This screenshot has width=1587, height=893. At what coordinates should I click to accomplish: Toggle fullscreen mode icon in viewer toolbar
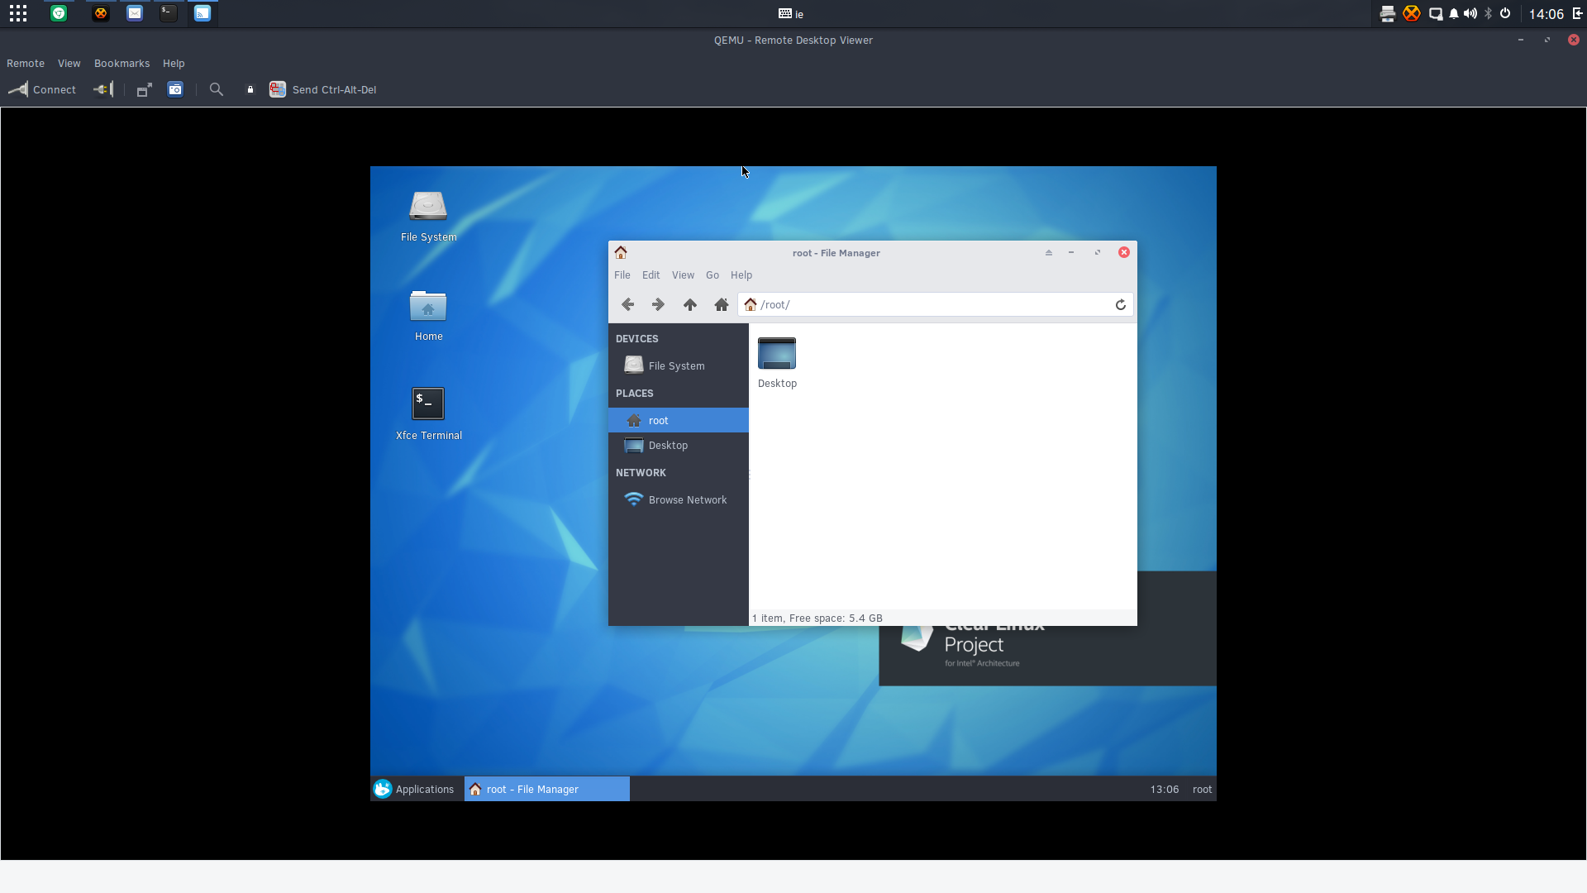[x=144, y=89]
